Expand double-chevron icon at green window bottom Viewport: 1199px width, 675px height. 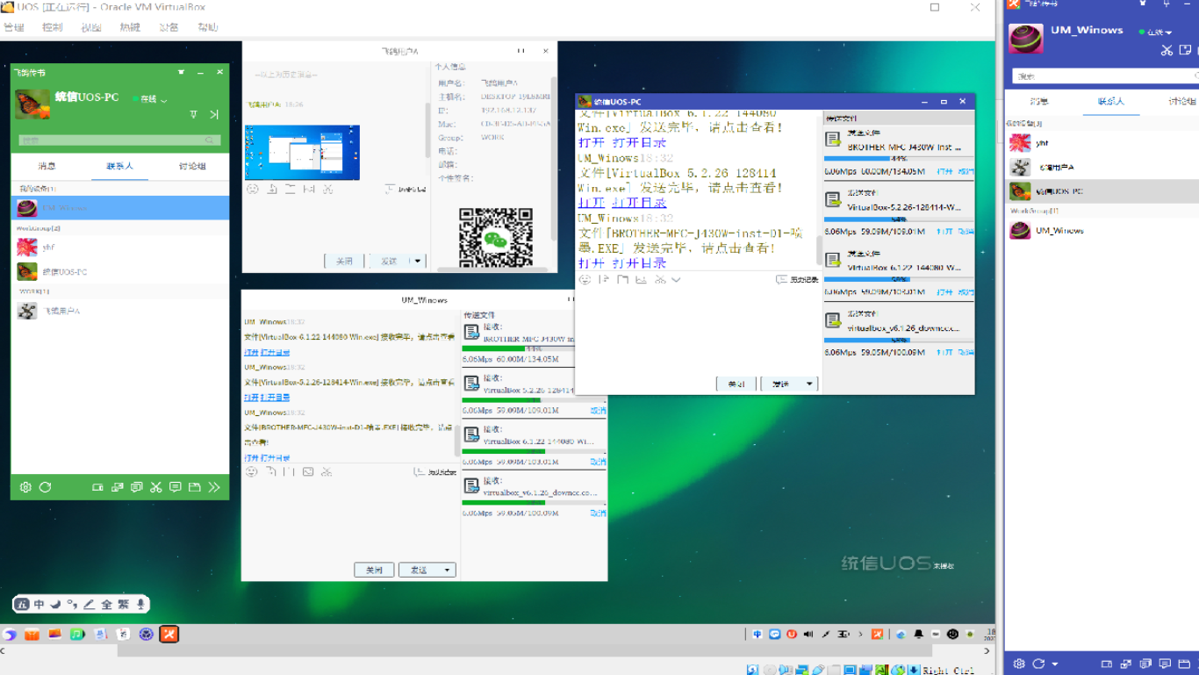214,487
